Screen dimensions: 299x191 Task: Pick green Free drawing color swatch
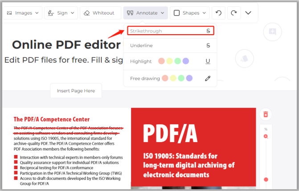coord(181,78)
